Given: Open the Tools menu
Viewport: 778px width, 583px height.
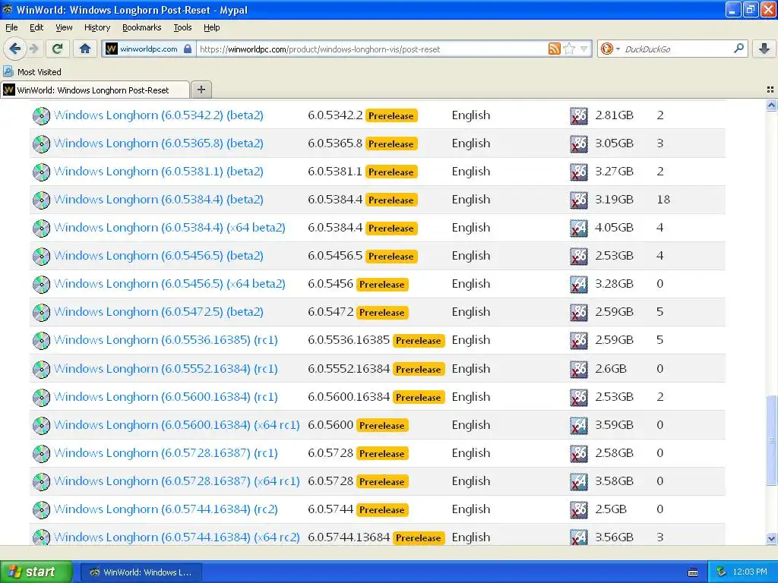Looking at the screenshot, I should (182, 27).
